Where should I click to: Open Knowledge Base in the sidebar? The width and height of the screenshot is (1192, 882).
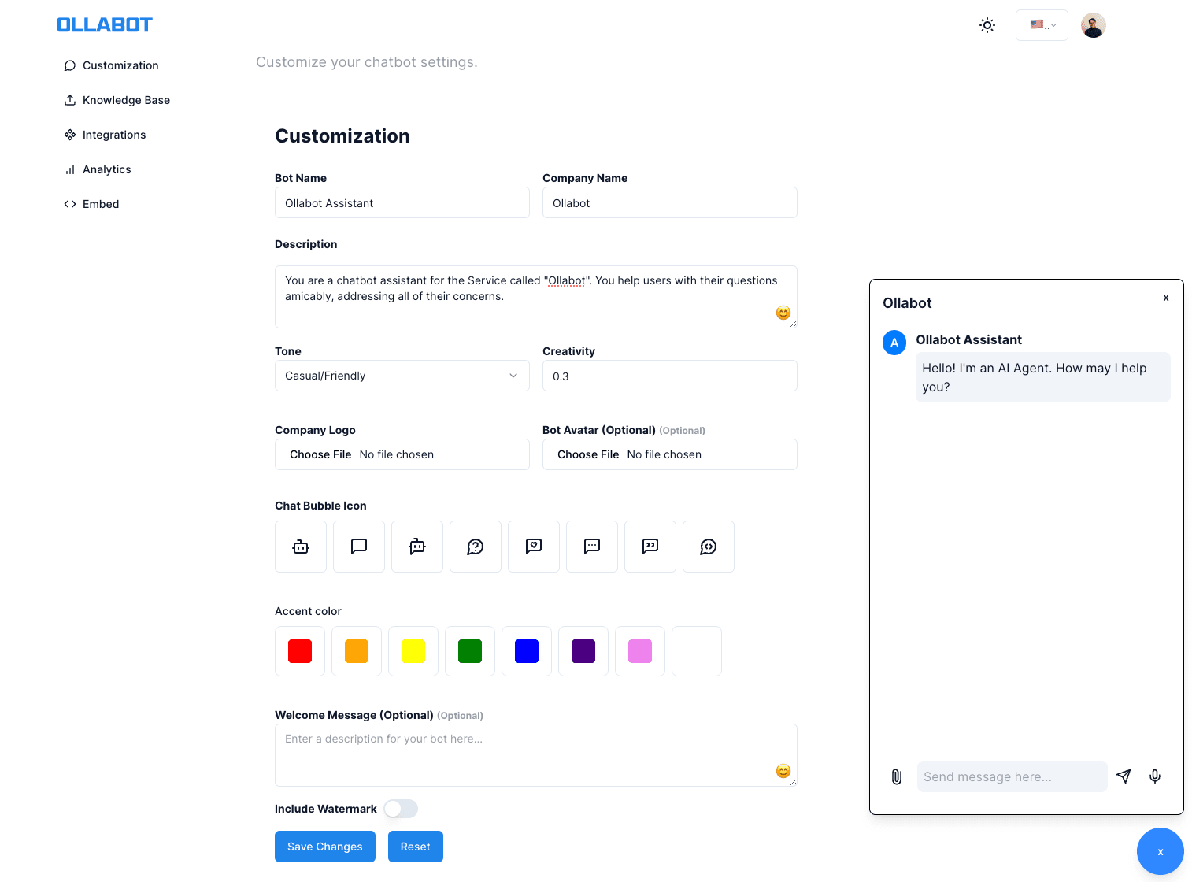(117, 100)
